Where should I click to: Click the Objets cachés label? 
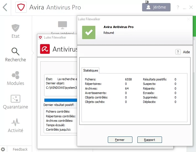tap(95, 102)
